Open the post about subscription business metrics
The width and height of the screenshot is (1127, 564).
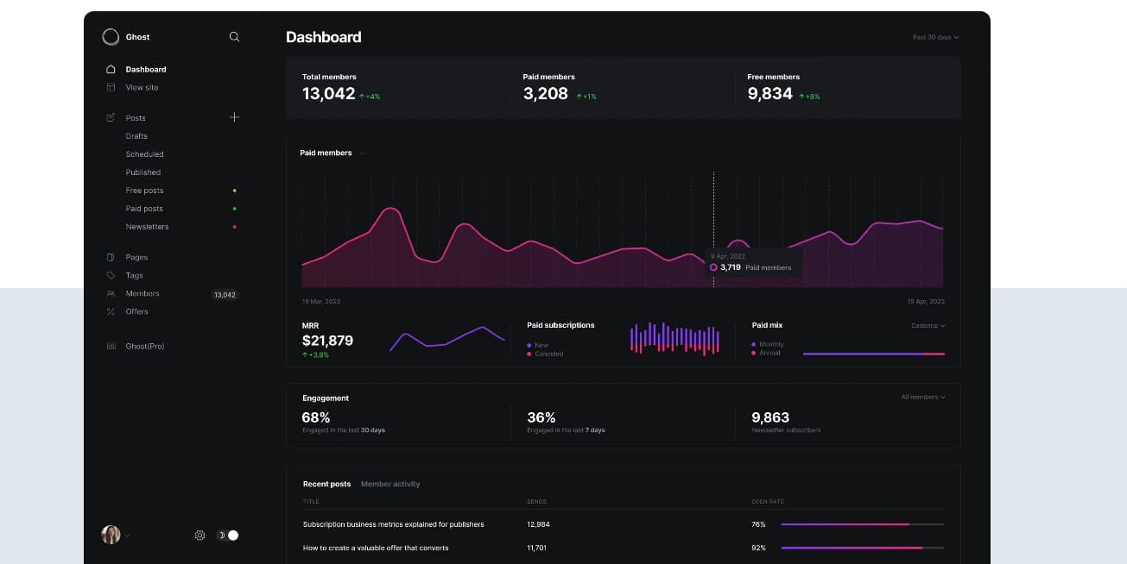click(391, 523)
